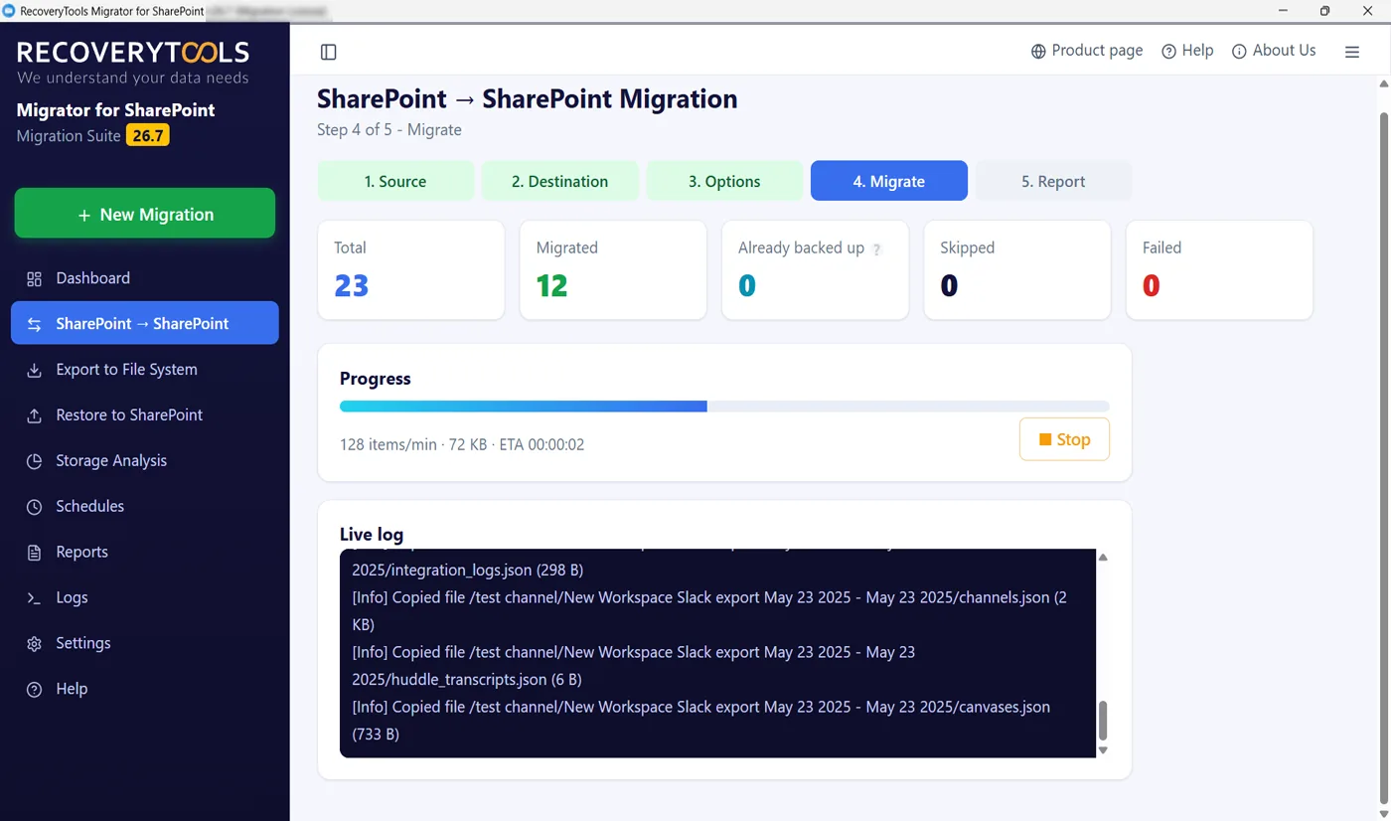Open the Product page link

pyautogui.click(x=1087, y=51)
